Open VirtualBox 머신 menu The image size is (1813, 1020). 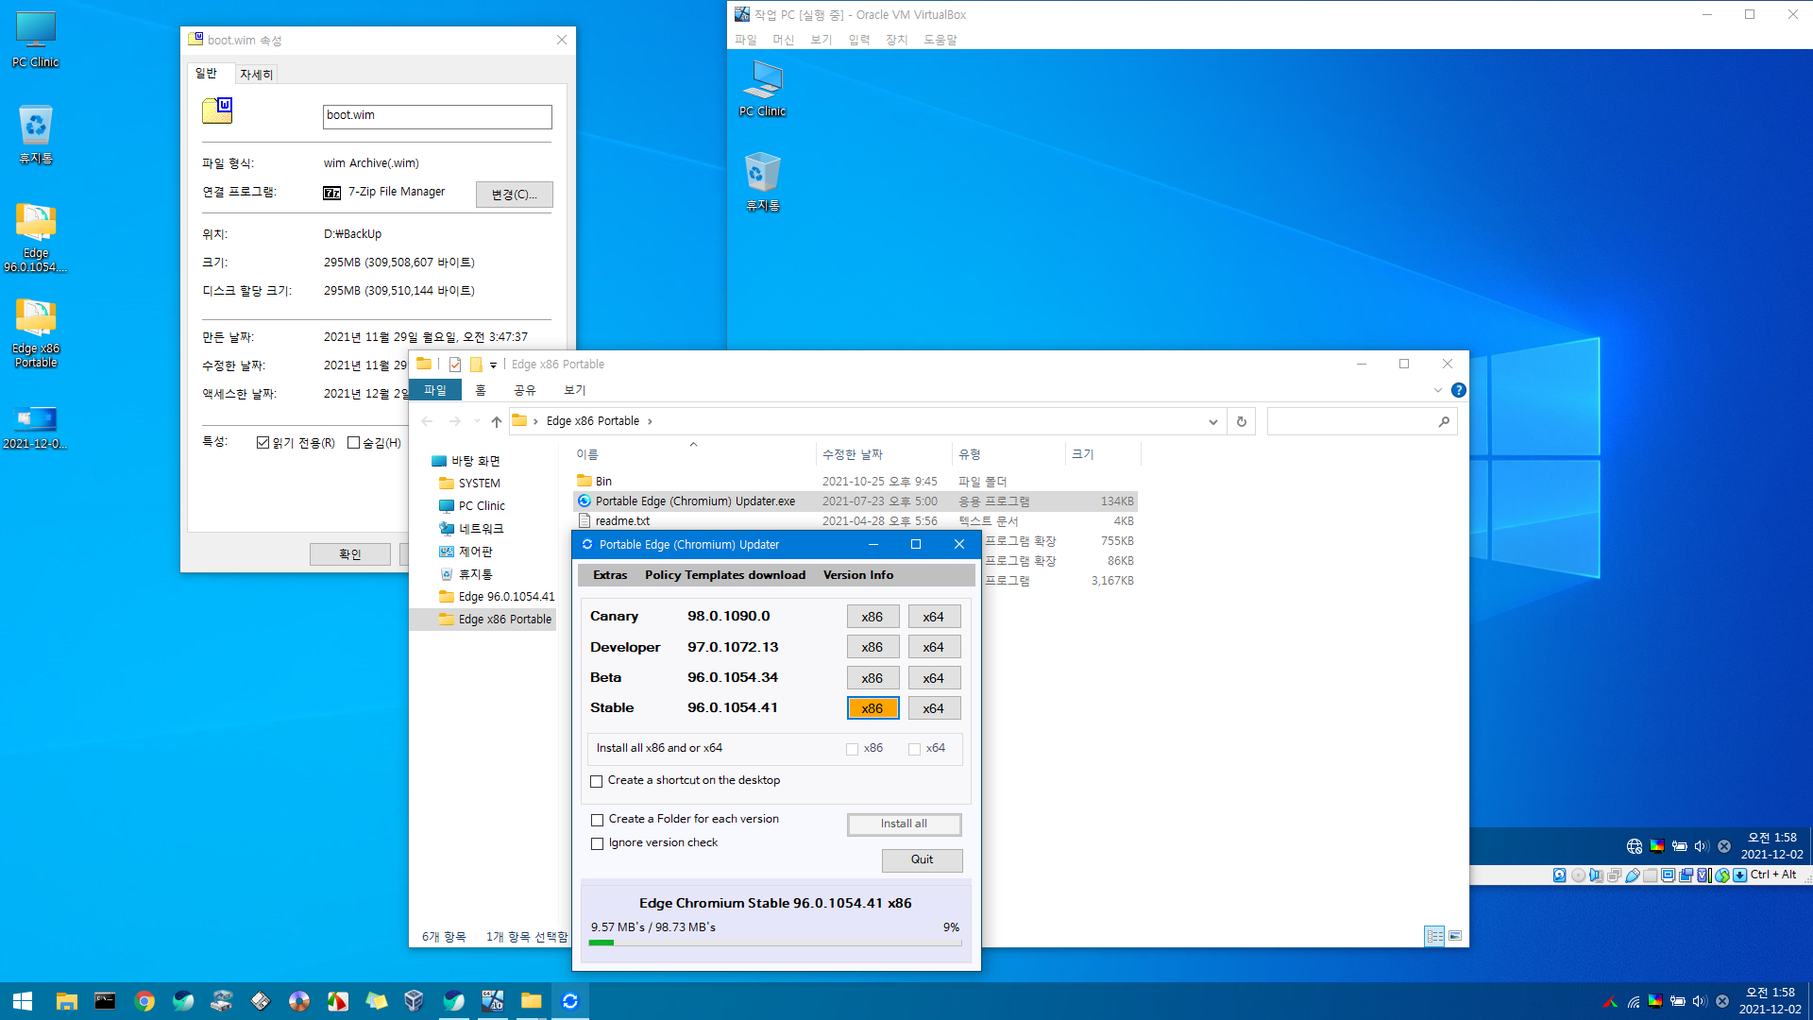(x=783, y=40)
